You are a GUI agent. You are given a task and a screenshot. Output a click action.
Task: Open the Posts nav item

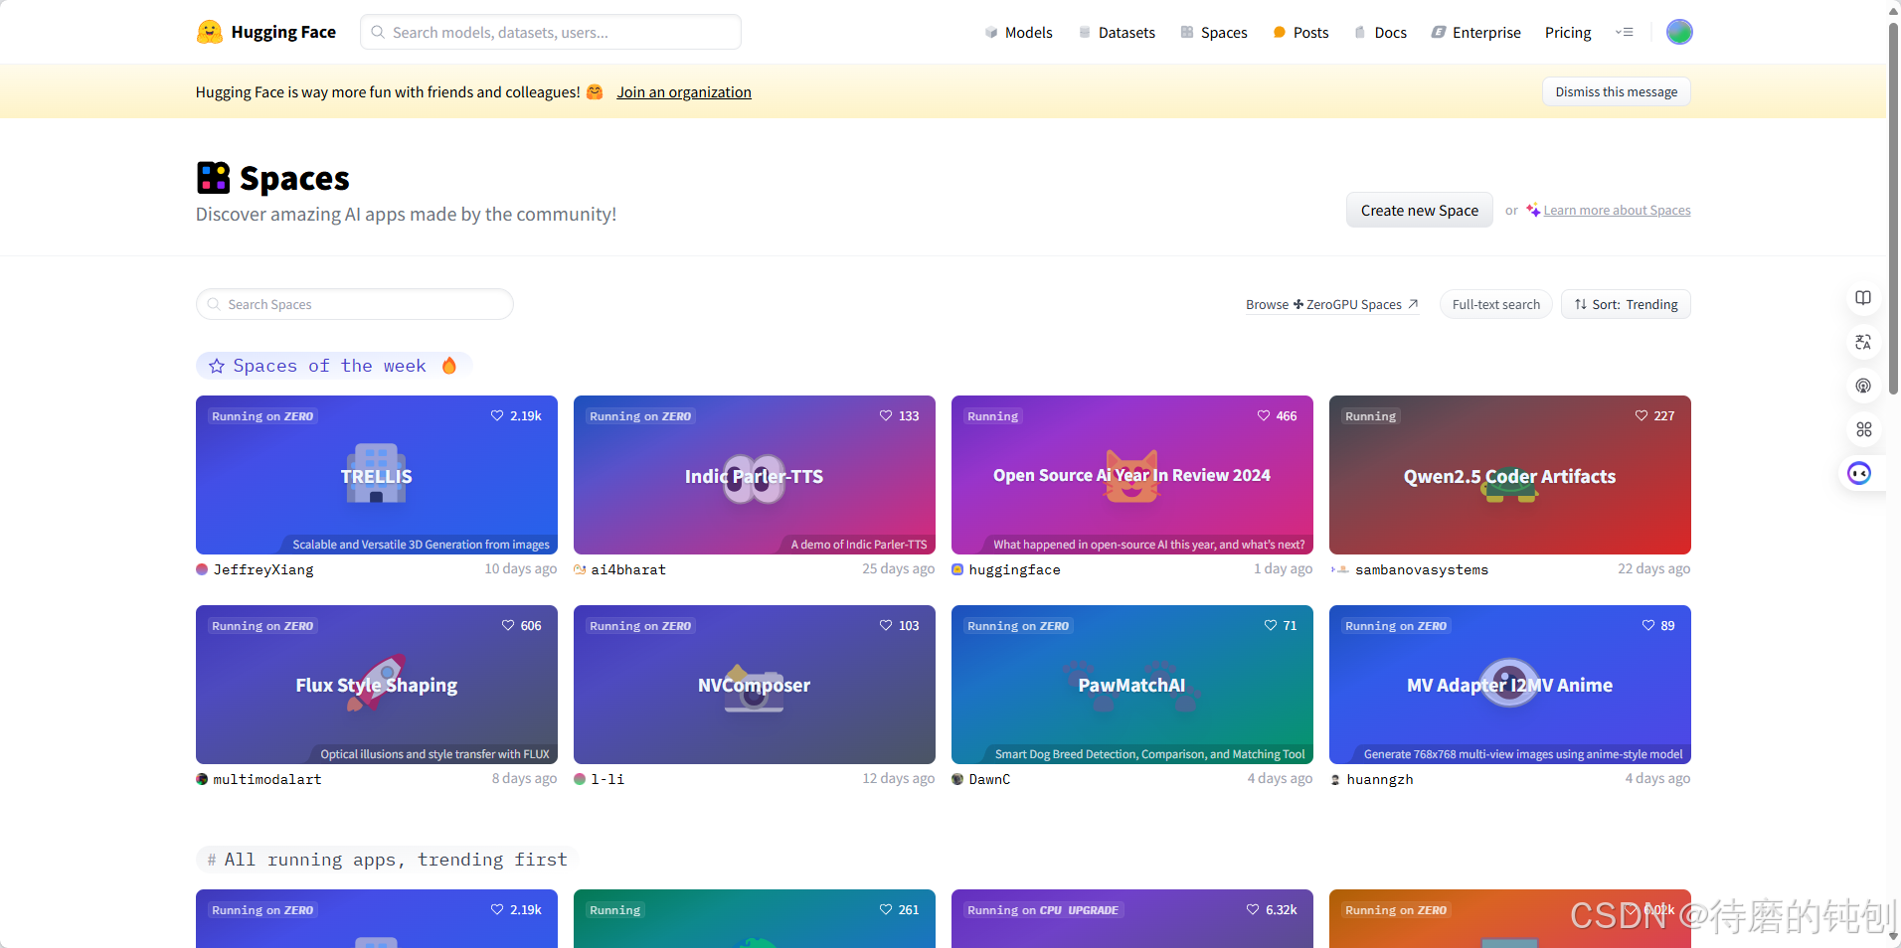tap(1300, 33)
